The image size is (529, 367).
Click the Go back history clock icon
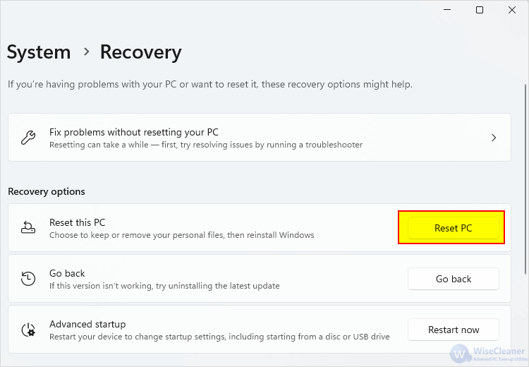pyautogui.click(x=28, y=279)
